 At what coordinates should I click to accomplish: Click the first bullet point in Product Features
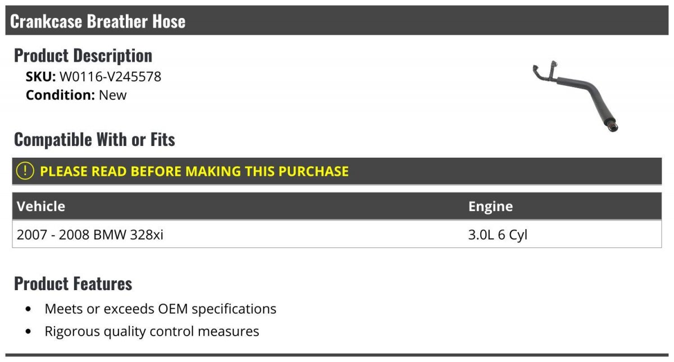[x=29, y=310]
